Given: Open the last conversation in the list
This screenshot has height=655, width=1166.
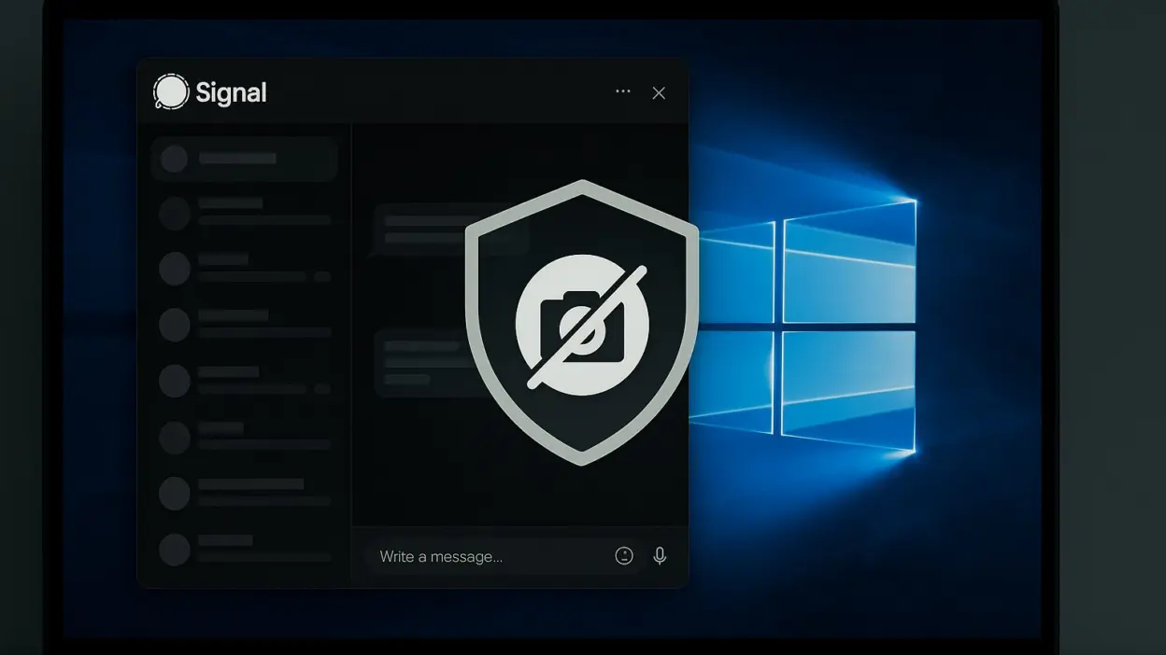Looking at the screenshot, I should click(x=245, y=549).
